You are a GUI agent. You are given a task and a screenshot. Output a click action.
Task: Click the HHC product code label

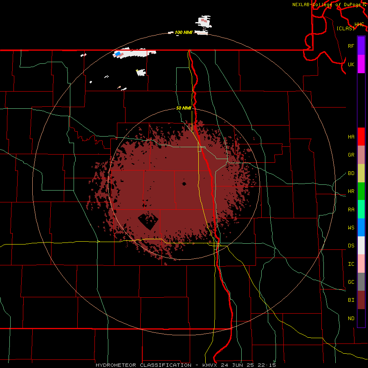click(359, 25)
